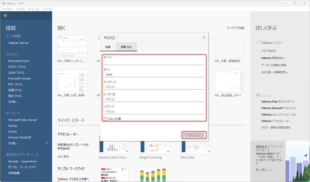Screen dimensions: 310x182
Task: Click the サーバー input field
Action: (154, 62)
